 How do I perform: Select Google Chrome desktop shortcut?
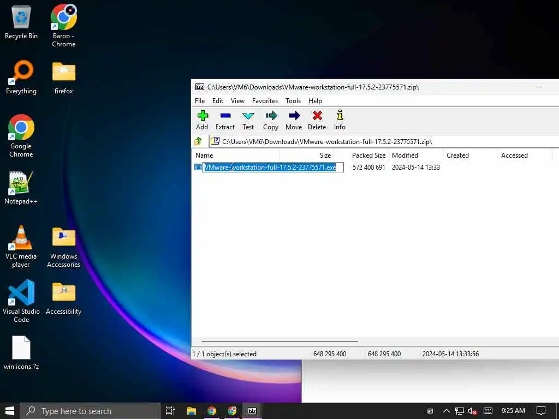point(21,136)
